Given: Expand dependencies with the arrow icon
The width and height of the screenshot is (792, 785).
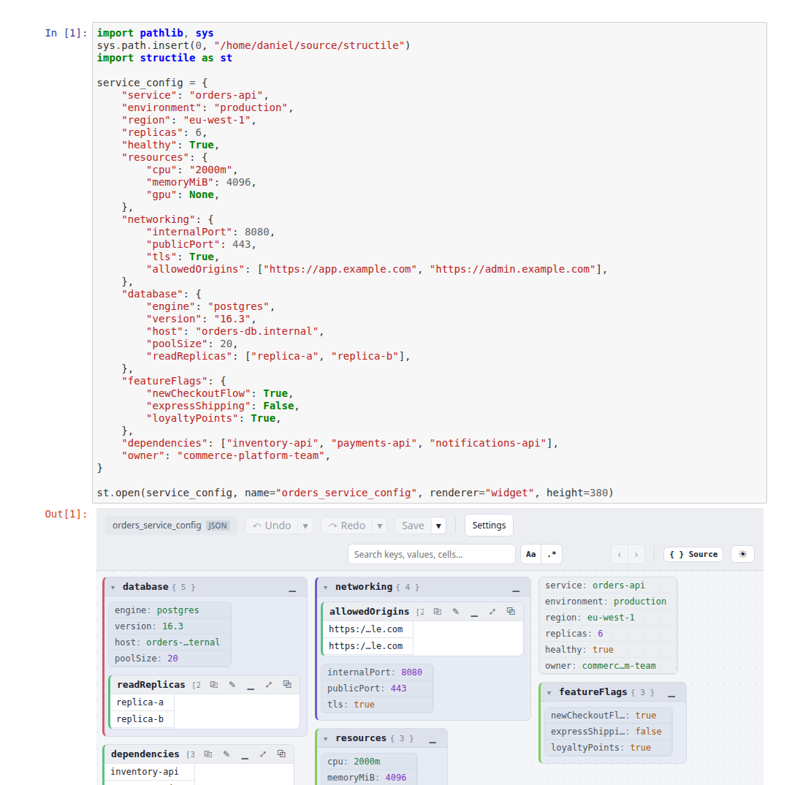Looking at the screenshot, I should [263, 754].
